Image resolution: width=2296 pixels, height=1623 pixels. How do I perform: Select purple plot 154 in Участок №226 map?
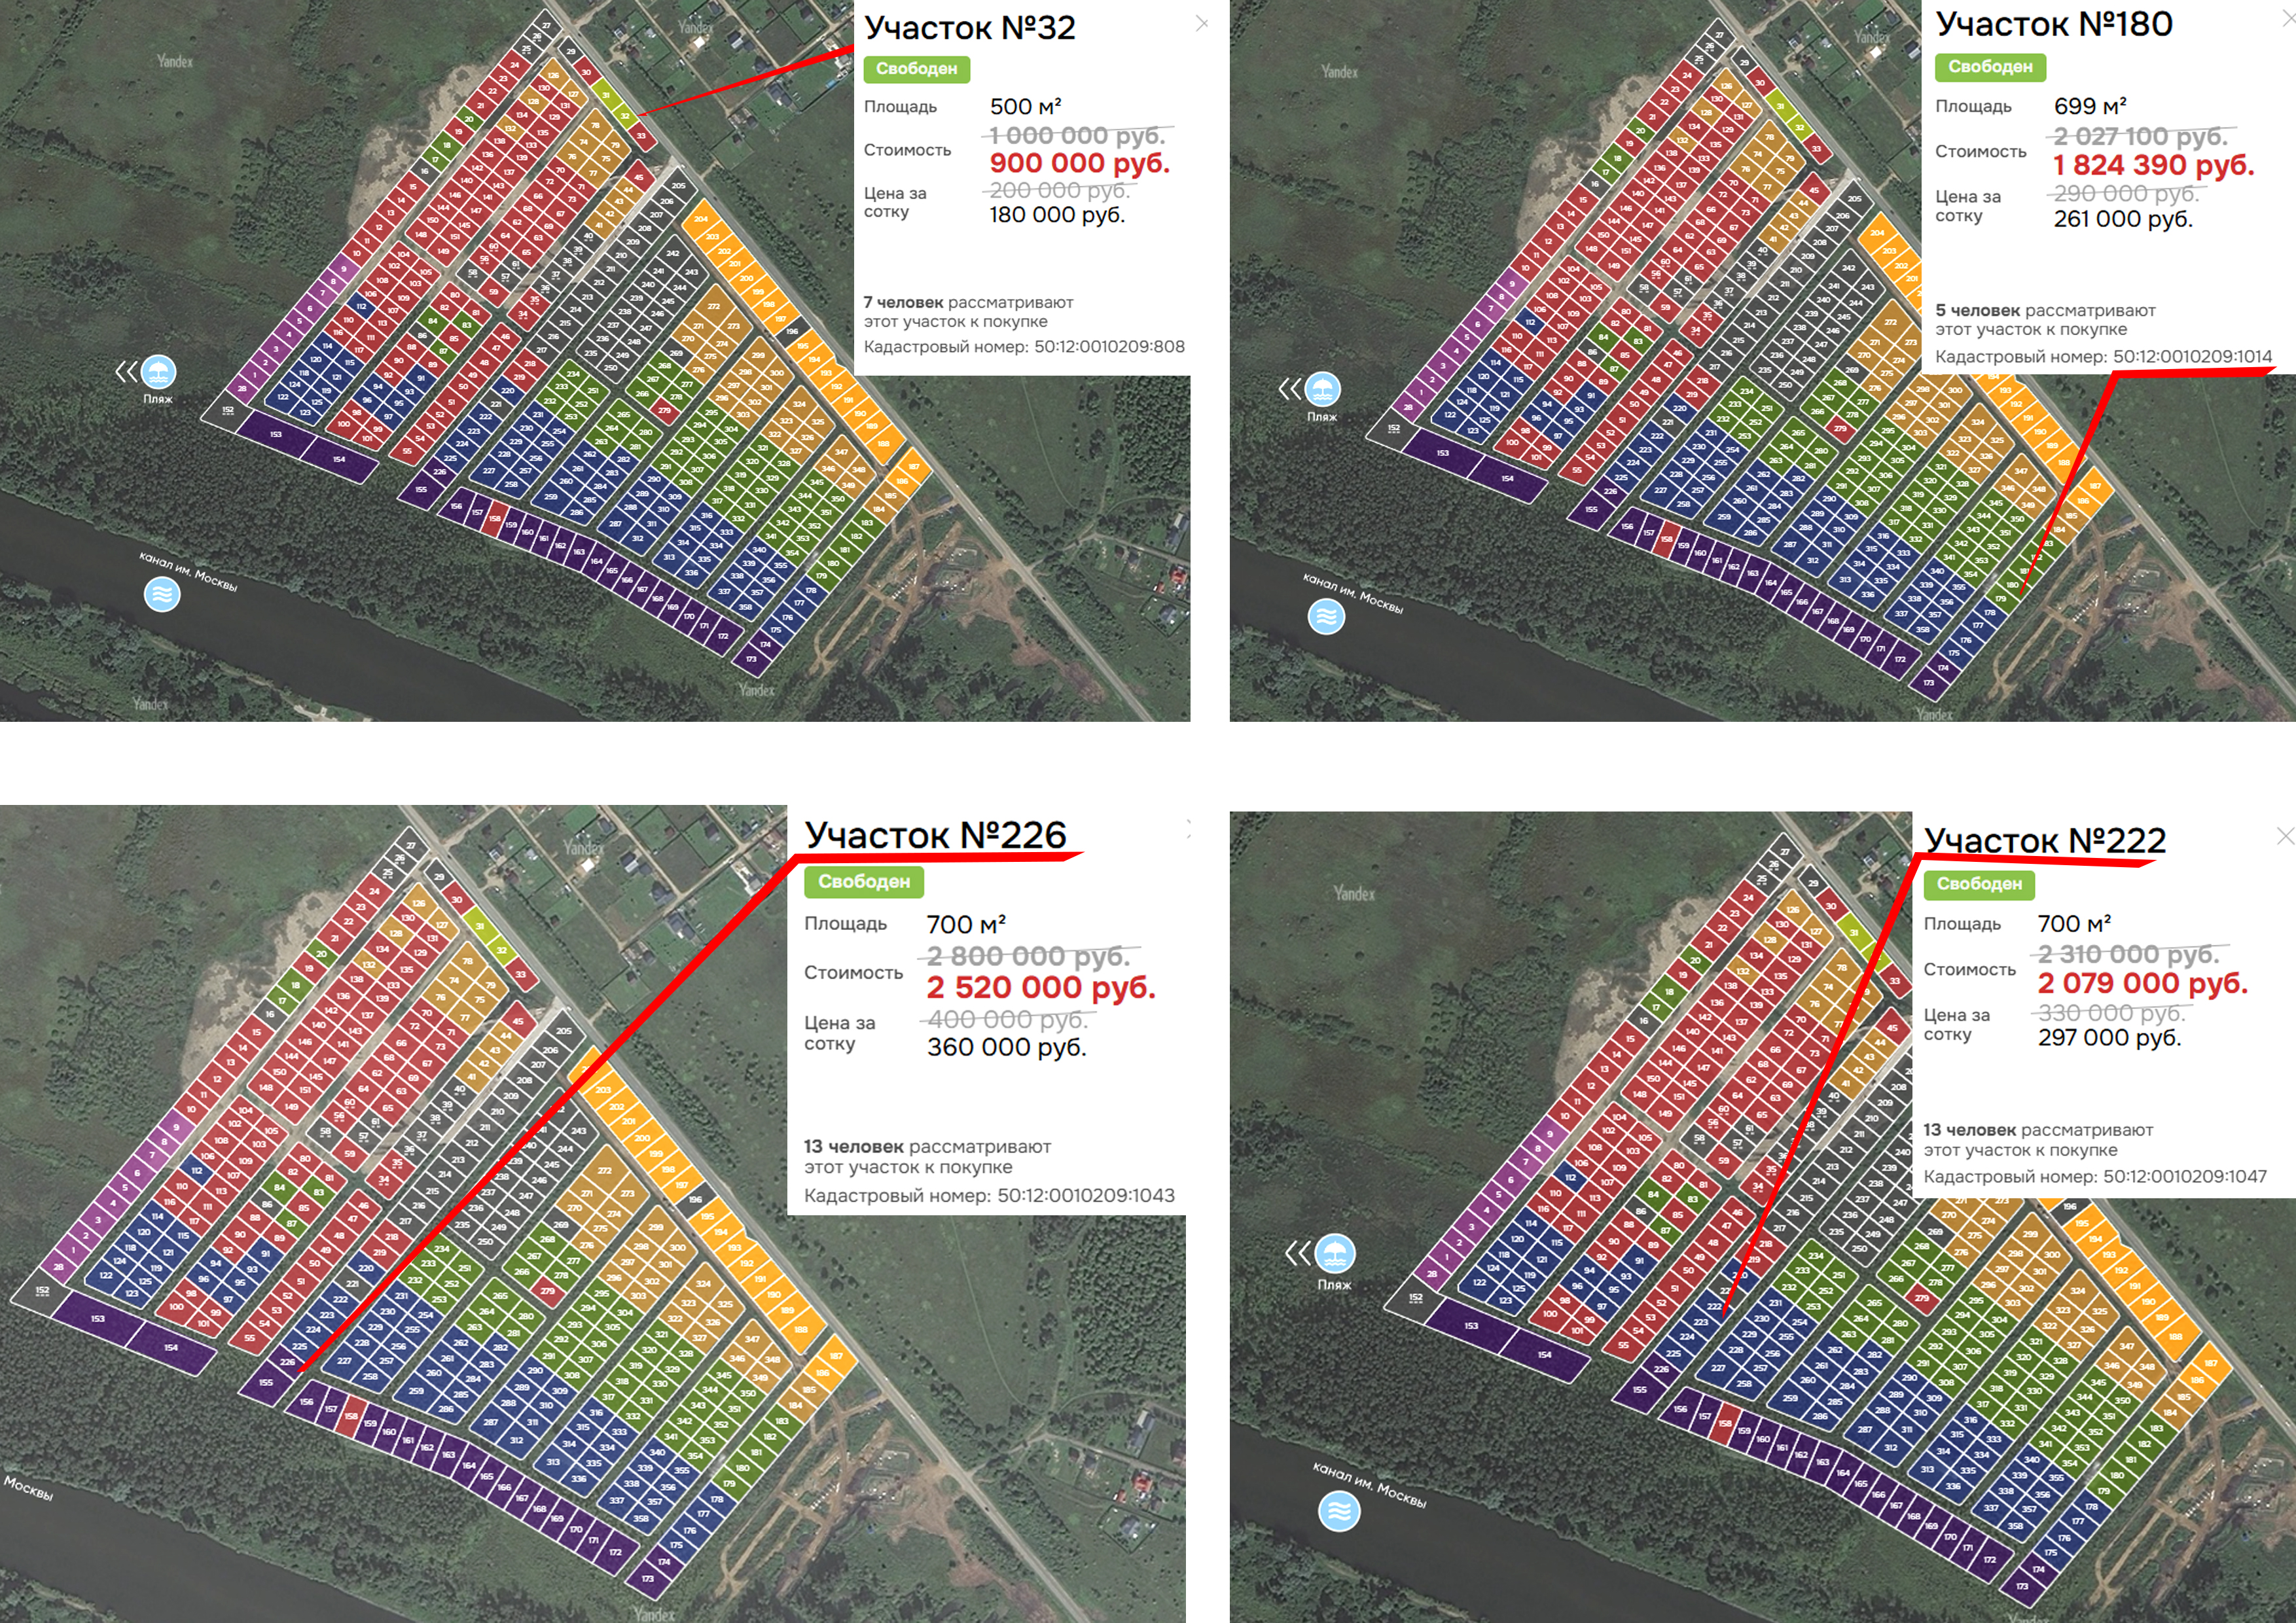(x=171, y=1347)
